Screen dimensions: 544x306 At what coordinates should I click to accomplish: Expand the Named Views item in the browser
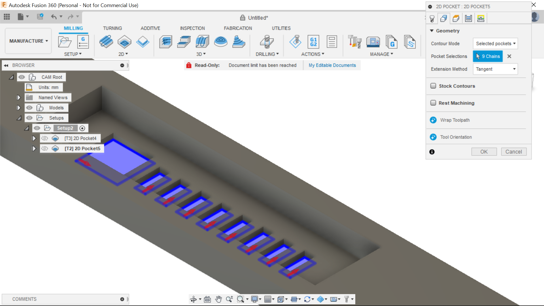click(x=19, y=97)
